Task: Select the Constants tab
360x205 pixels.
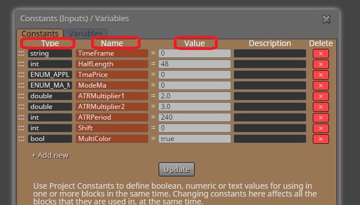Action: coord(40,34)
